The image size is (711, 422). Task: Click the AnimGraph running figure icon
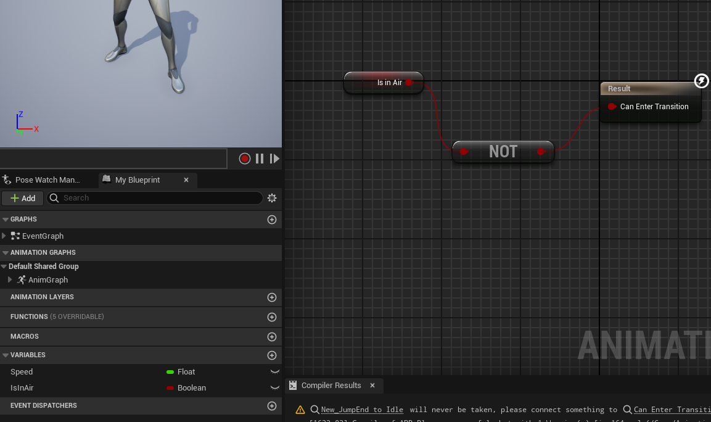point(22,280)
